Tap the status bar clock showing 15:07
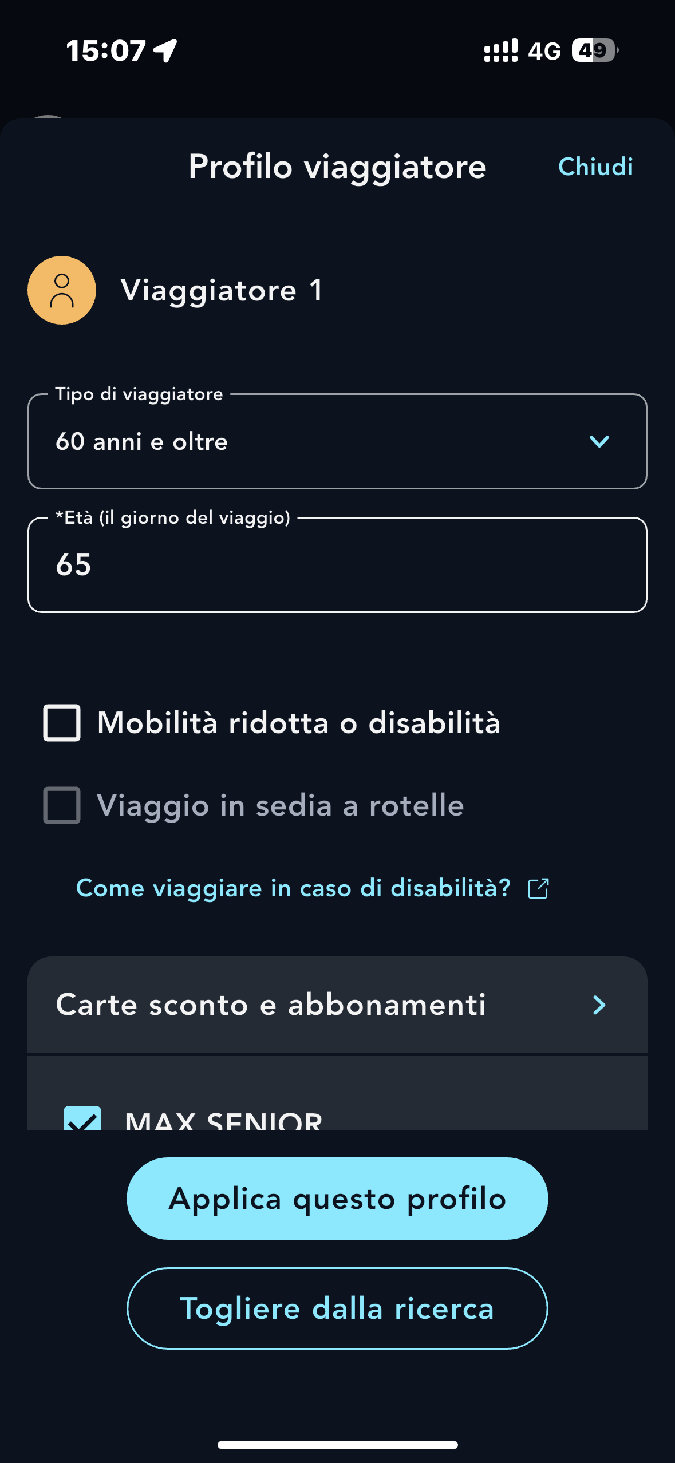The width and height of the screenshot is (675, 1463). [106, 50]
